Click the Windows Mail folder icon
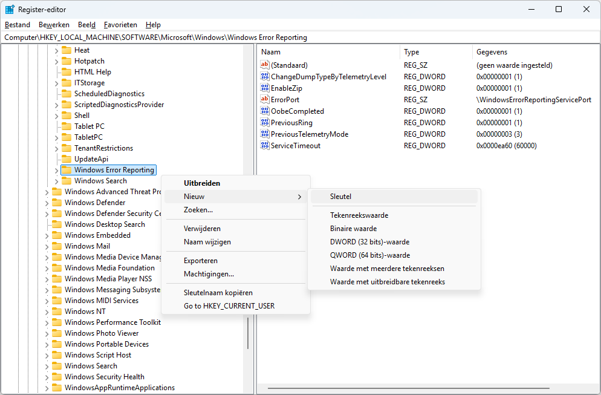Screen dimensions: 601x395 [x=57, y=246]
